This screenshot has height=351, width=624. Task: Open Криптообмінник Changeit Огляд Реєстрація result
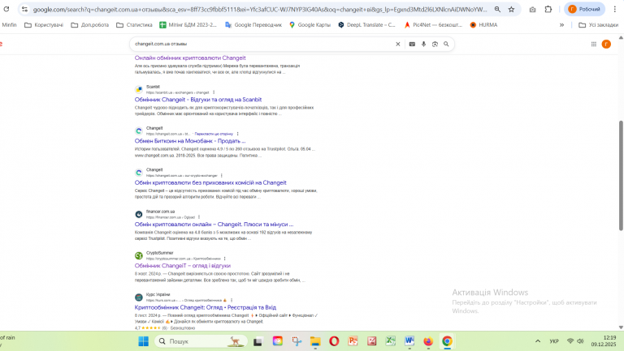click(205, 307)
